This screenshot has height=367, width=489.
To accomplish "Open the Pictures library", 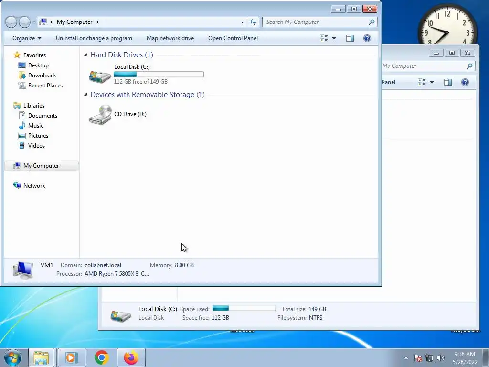I will pos(38,135).
